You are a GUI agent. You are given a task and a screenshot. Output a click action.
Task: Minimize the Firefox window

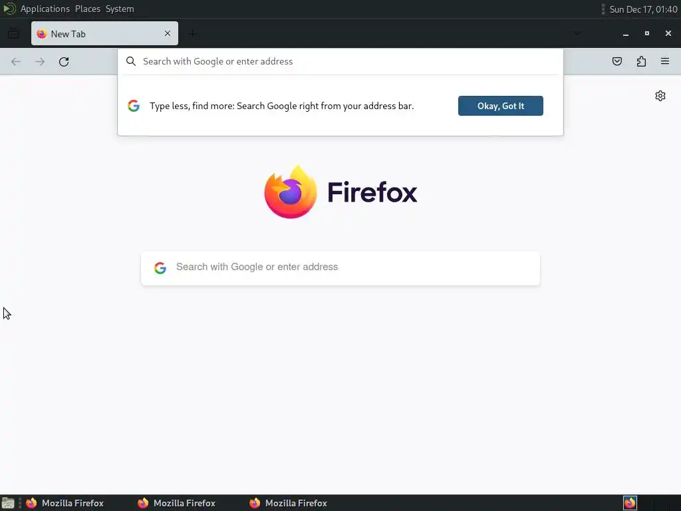tap(626, 33)
